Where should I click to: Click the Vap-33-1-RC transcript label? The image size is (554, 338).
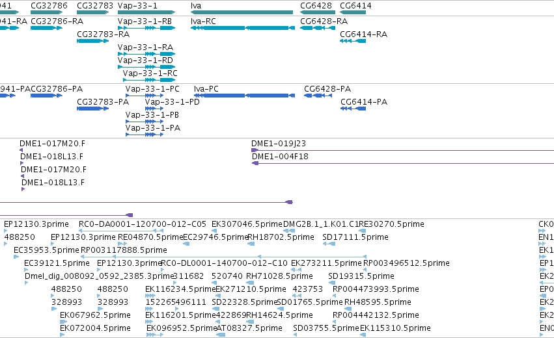click(x=150, y=73)
